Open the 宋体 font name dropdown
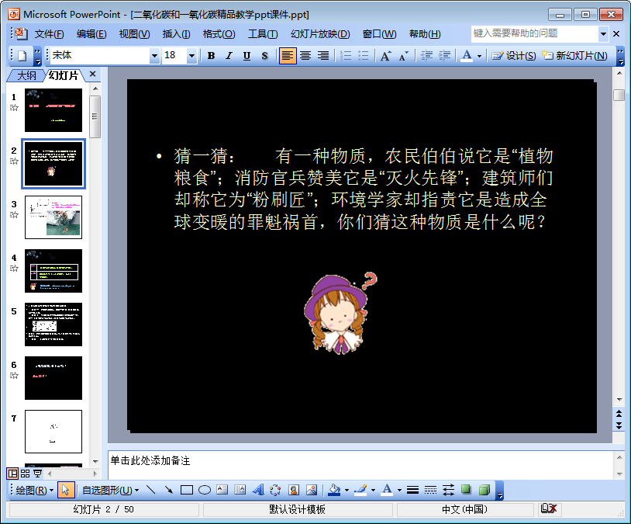The width and height of the screenshot is (631, 524). pyautogui.click(x=154, y=56)
